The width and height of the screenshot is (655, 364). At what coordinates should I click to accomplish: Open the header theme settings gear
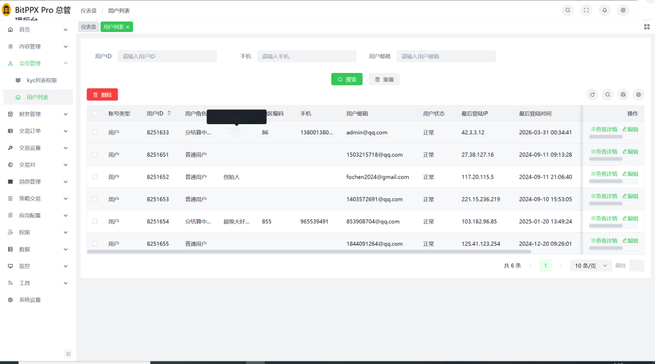623,10
